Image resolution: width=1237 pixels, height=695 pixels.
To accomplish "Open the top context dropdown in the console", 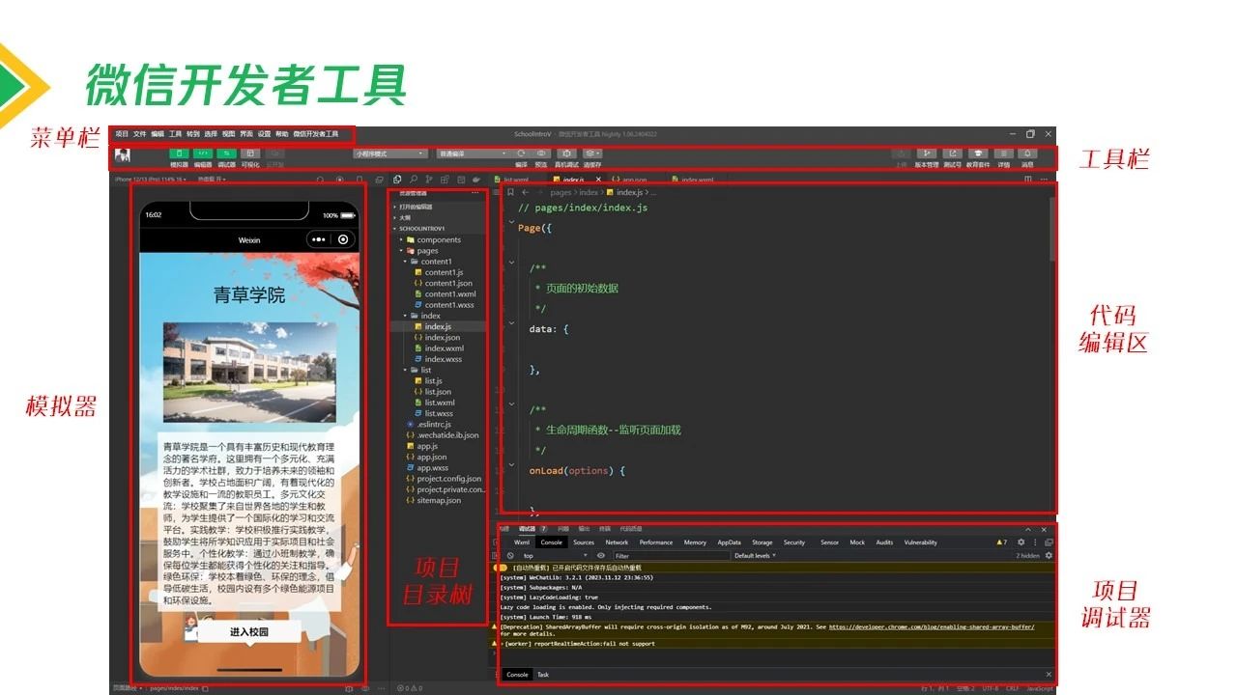I will [555, 556].
